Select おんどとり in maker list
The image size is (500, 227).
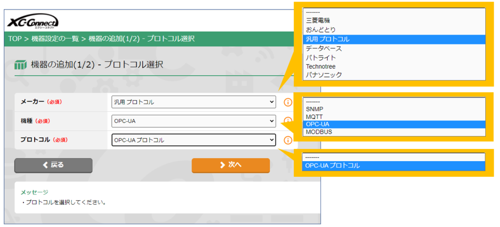tap(320, 30)
